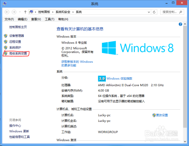Open Windows 体验指数 link

119,79
